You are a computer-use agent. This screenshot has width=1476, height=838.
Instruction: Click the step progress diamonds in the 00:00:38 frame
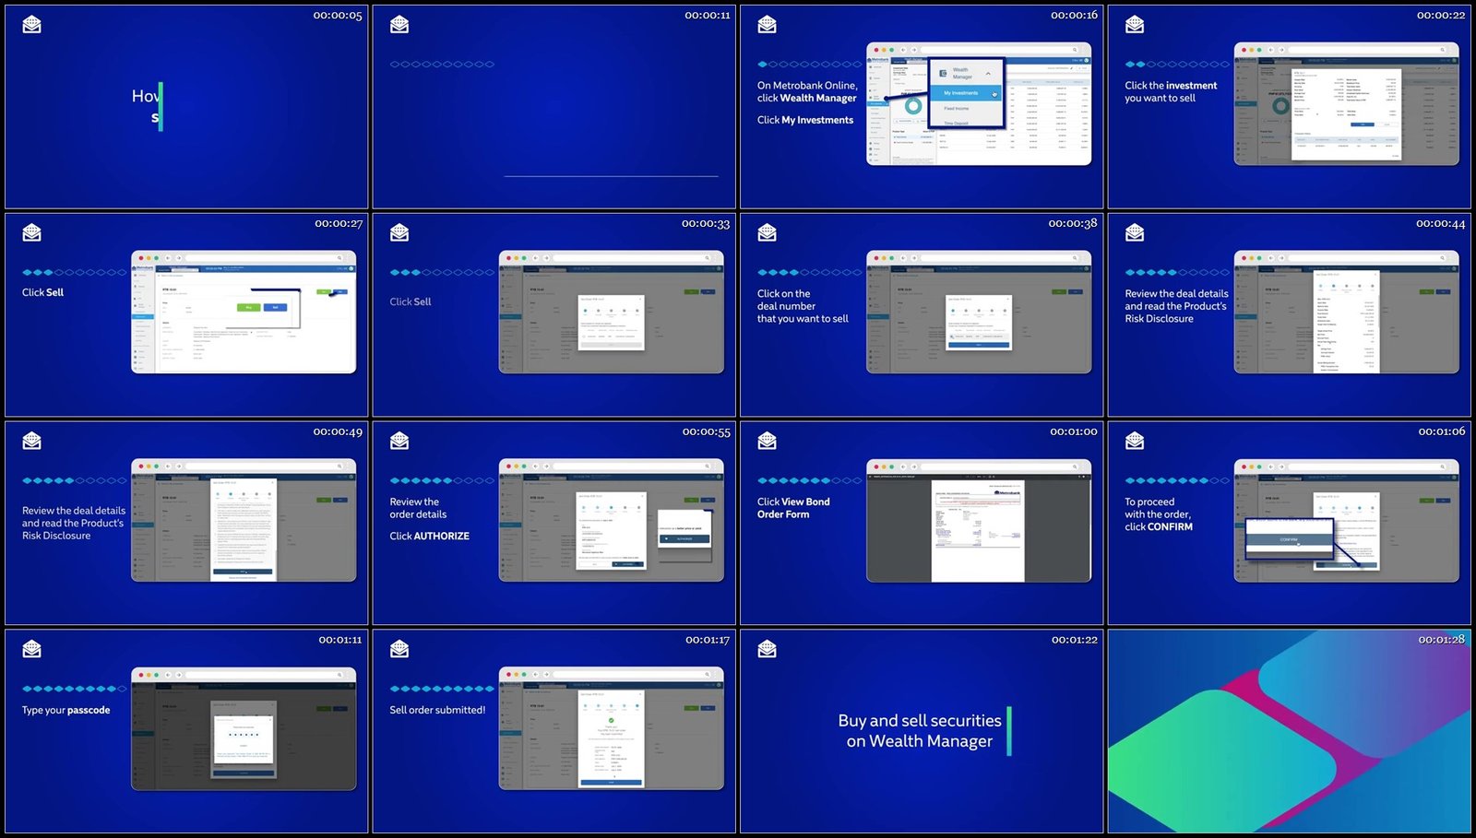pos(810,273)
